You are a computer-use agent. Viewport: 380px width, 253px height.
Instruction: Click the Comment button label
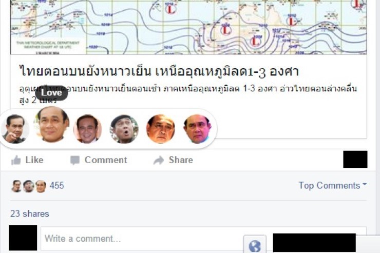(106, 160)
